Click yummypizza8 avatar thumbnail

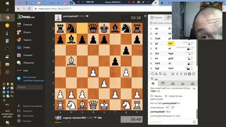tap(58, 18)
